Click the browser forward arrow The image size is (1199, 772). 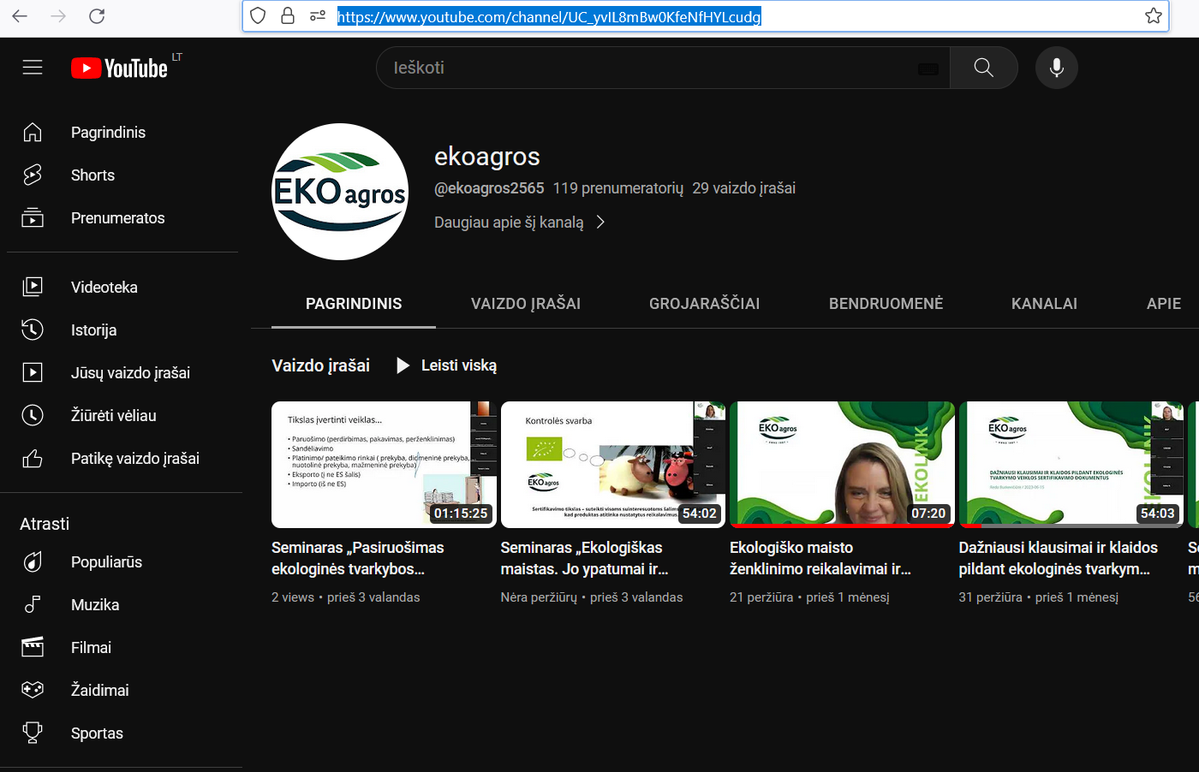58,16
